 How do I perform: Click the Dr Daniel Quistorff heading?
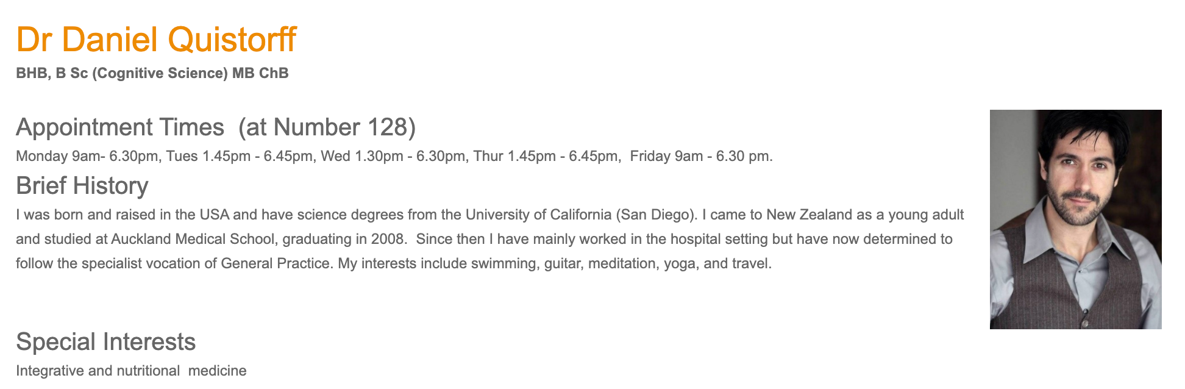coord(156,39)
